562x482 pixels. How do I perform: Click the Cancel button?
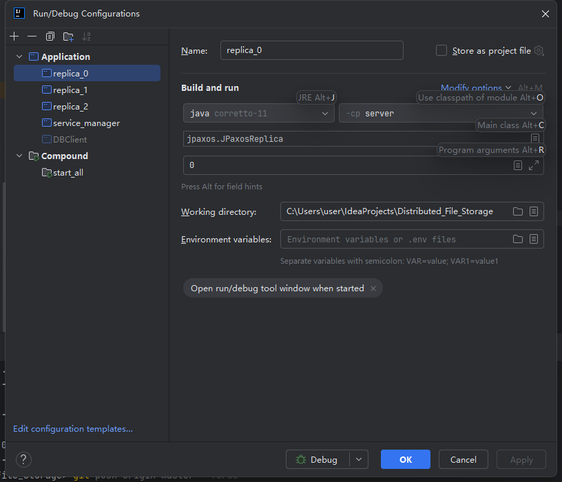[x=463, y=459]
